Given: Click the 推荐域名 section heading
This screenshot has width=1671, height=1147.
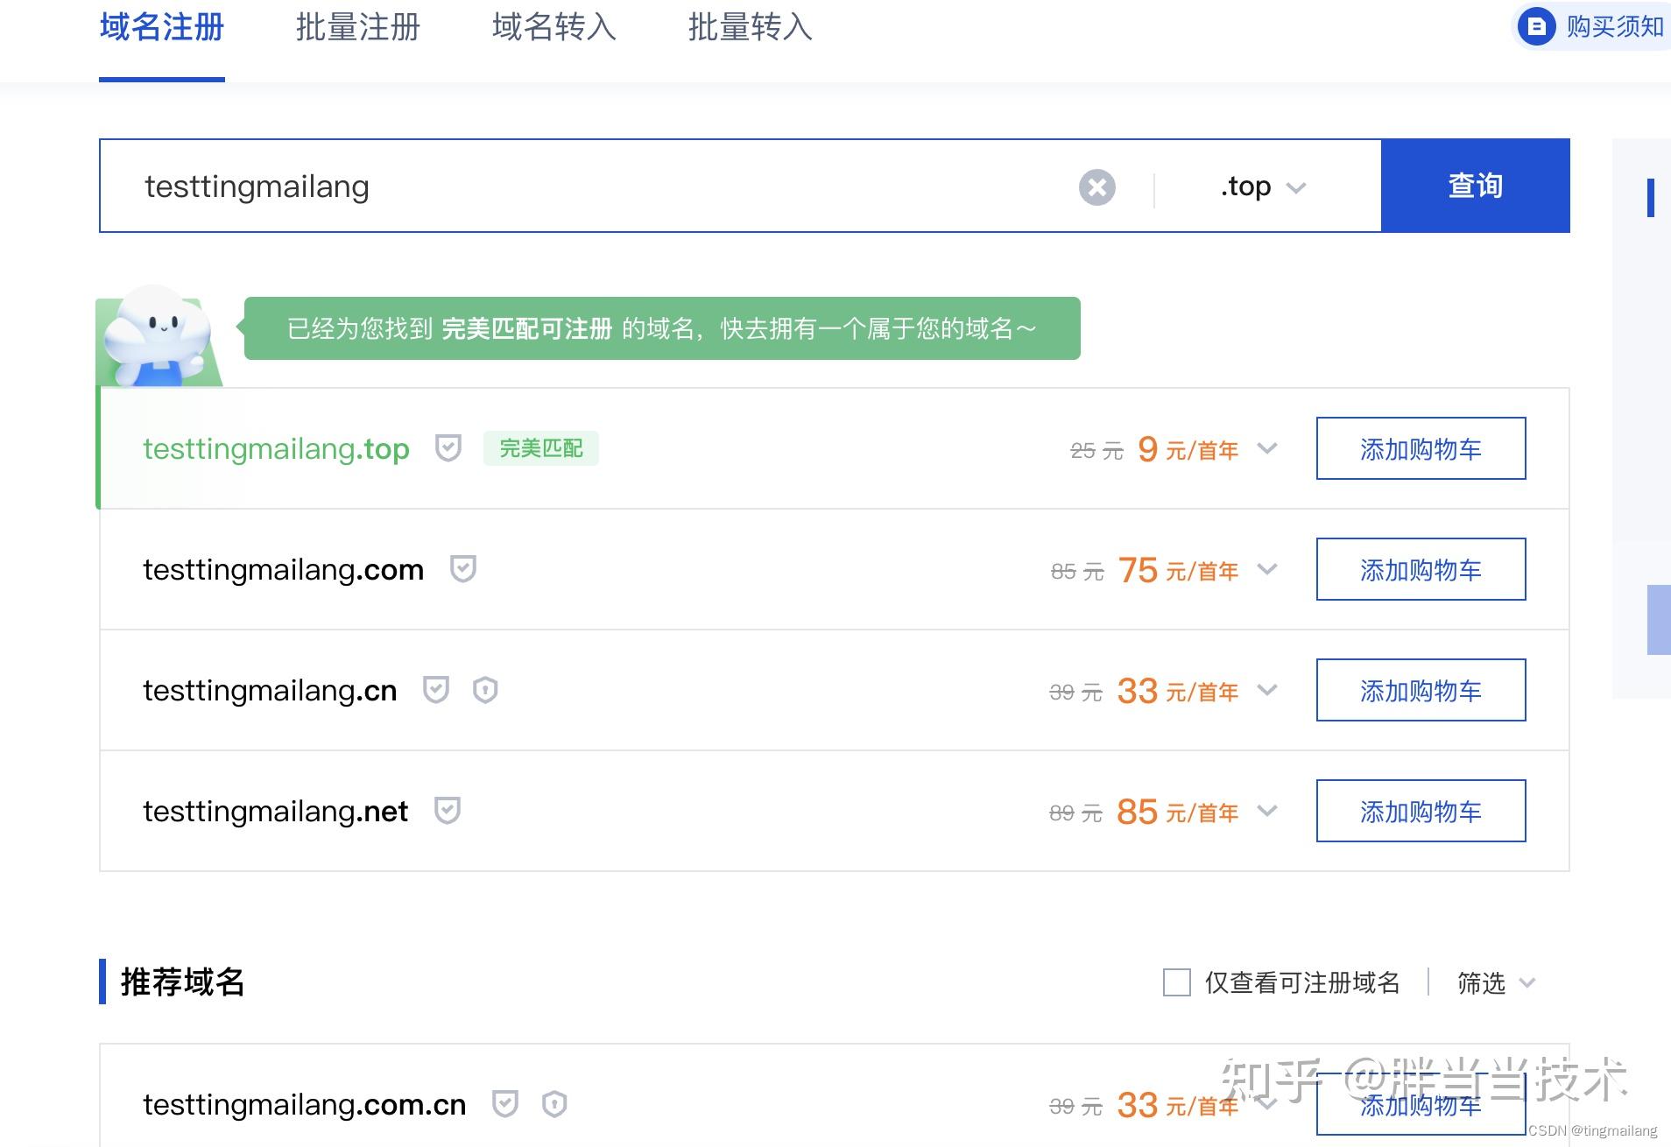Looking at the screenshot, I should coord(182,982).
